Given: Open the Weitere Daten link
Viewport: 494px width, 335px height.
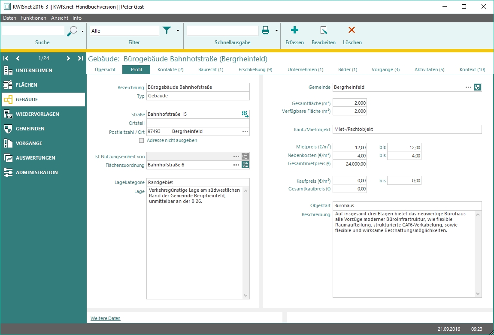Looking at the screenshot, I should 106,318.
